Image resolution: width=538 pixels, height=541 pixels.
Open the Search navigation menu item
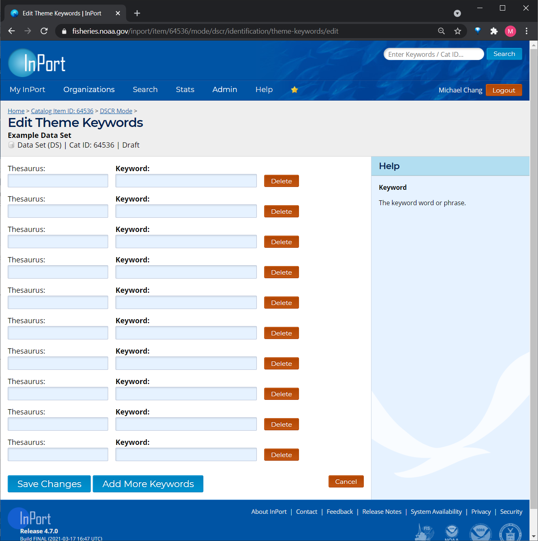145,90
